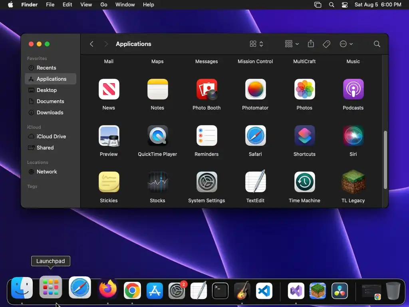Select the TextEdit icon in Applications
Image resolution: width=409 pixels, height=307 pixels.
(x=255, y=181)
